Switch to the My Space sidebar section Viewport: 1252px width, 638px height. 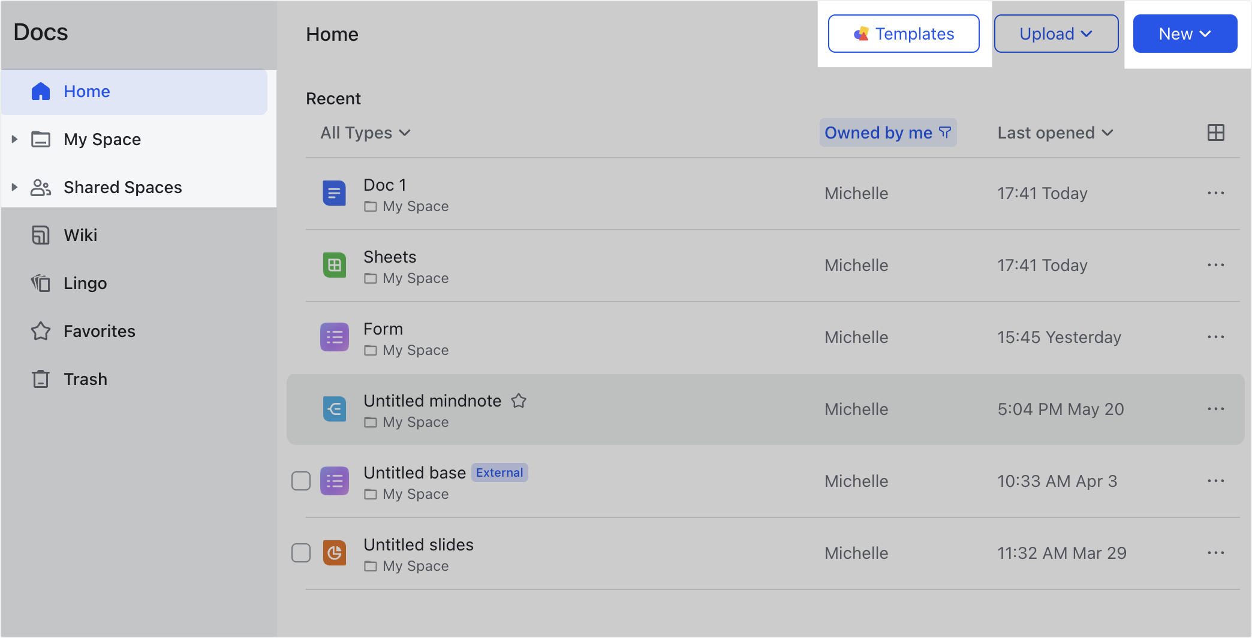pyautogui.click(x=101, y=139)
